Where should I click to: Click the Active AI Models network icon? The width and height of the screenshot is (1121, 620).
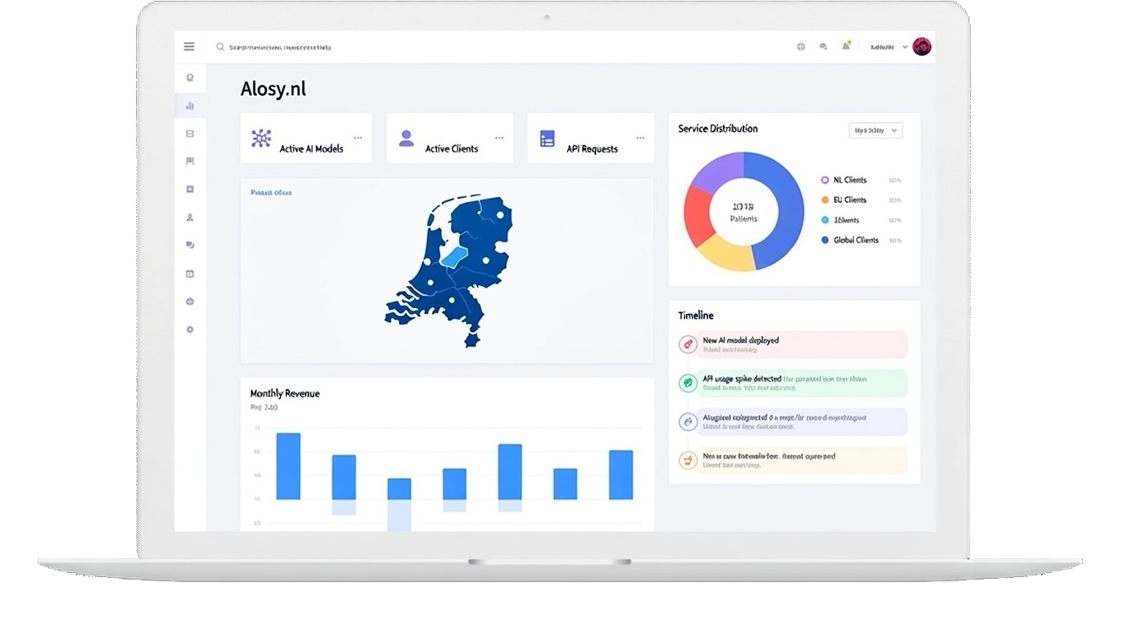[261, 140]
